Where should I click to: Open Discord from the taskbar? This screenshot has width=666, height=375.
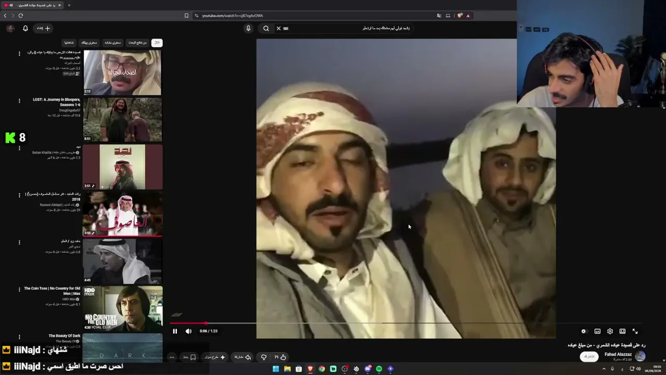tap(367, 369)
